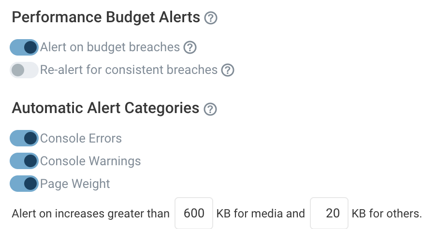Click the 'Performance Budget Alerts' heading text
The height and width of the screenshot is (229, 437).
click(106, 17)
